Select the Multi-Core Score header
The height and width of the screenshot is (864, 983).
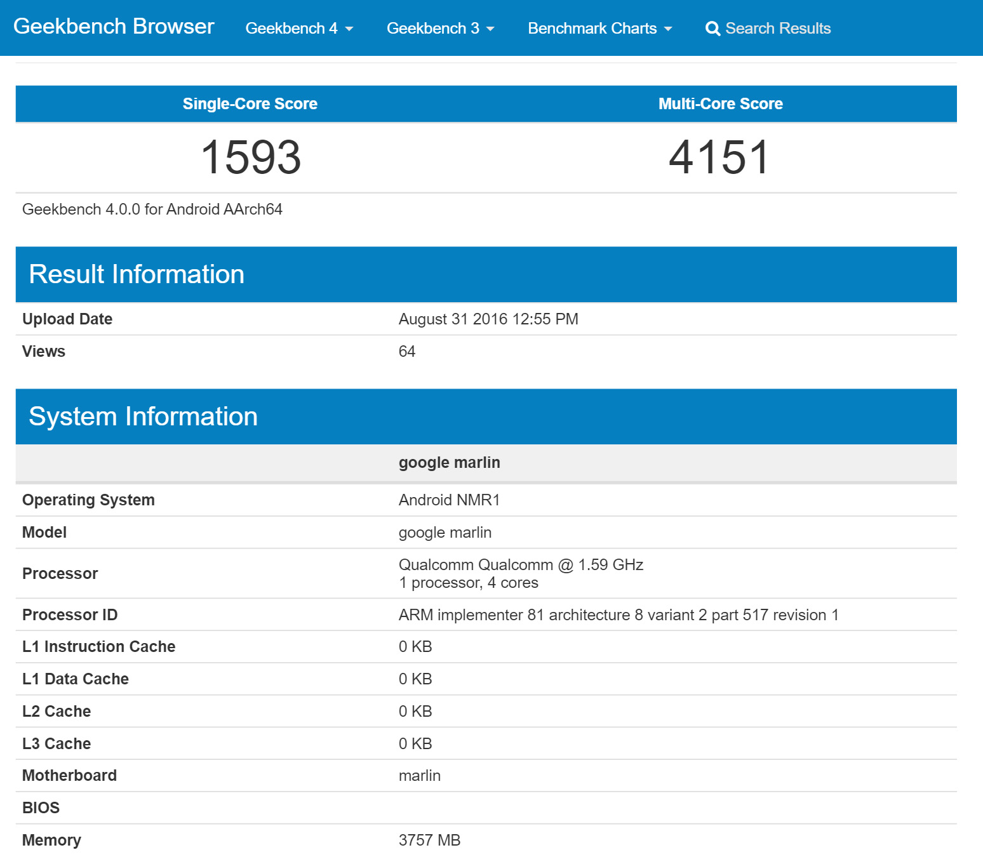721,103
